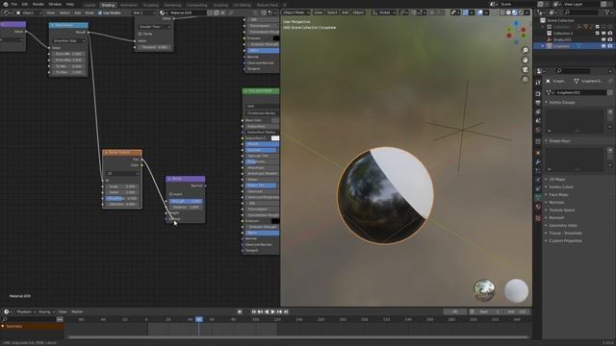
Task: Open the node editor Add menu
Action: click(x=77, y=12)
